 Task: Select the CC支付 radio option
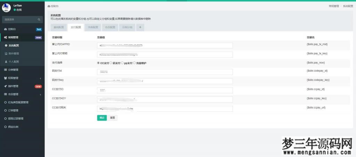click(x=98, y=63)
